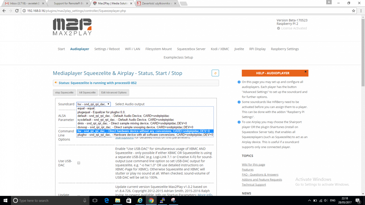
Task: Open the Microsoft Store taskbar icon
Action: click(x=129, y=200)
